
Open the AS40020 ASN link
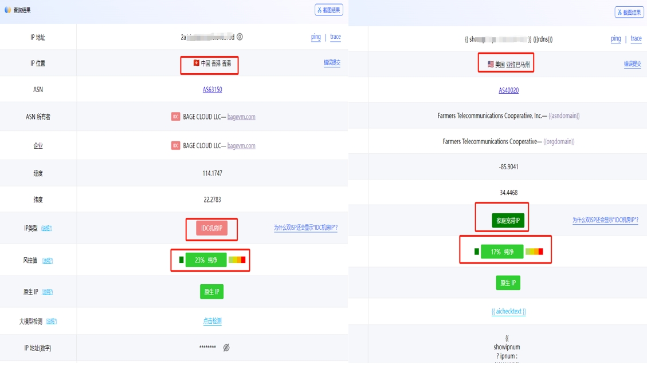[x=508, y=90]
